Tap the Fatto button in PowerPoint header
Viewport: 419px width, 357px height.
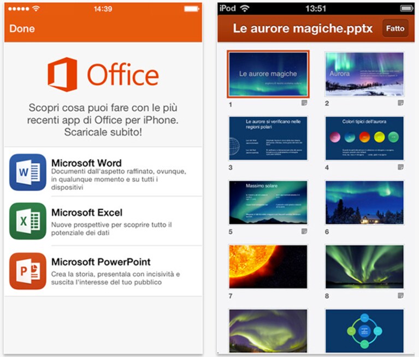click(x=395, y=28)
